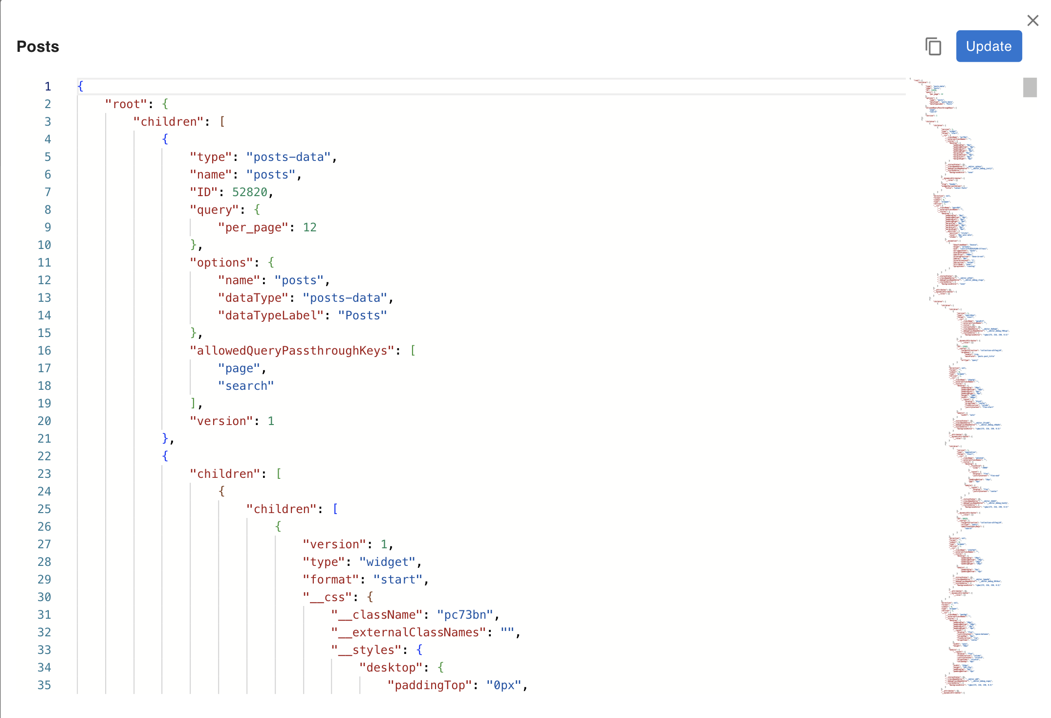The height and width of the screenshot is (718, 1051).
Task: Close the Posts dialog with X
Action: click(1032, 21)
